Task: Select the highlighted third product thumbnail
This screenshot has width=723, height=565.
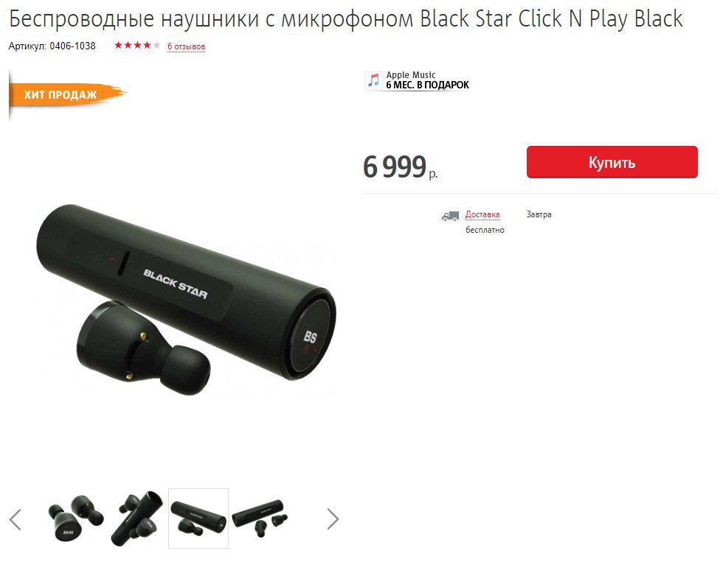Action: [198, 519]
